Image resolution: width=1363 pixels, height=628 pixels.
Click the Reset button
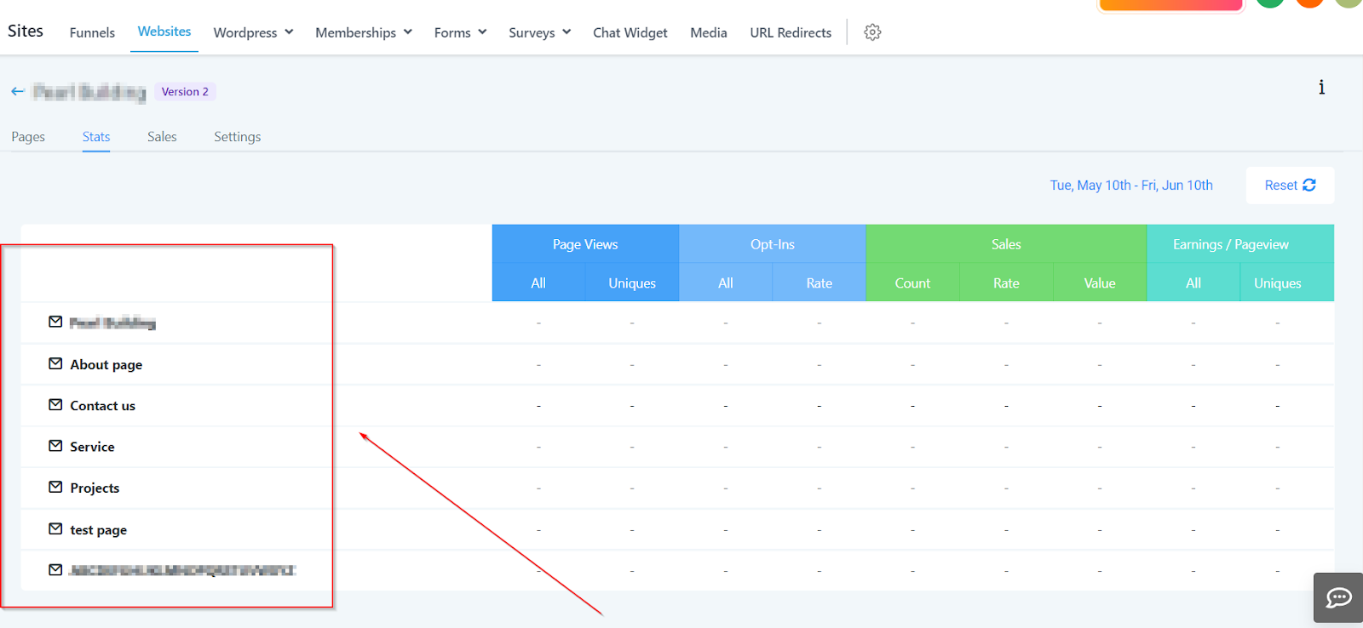click(x=1290, y=185)
